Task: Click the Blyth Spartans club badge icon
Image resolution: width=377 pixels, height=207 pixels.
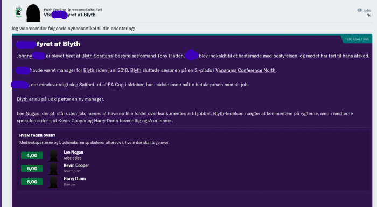Action: click(18, 13)
